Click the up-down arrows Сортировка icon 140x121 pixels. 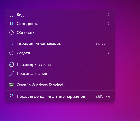coord(11,24)
